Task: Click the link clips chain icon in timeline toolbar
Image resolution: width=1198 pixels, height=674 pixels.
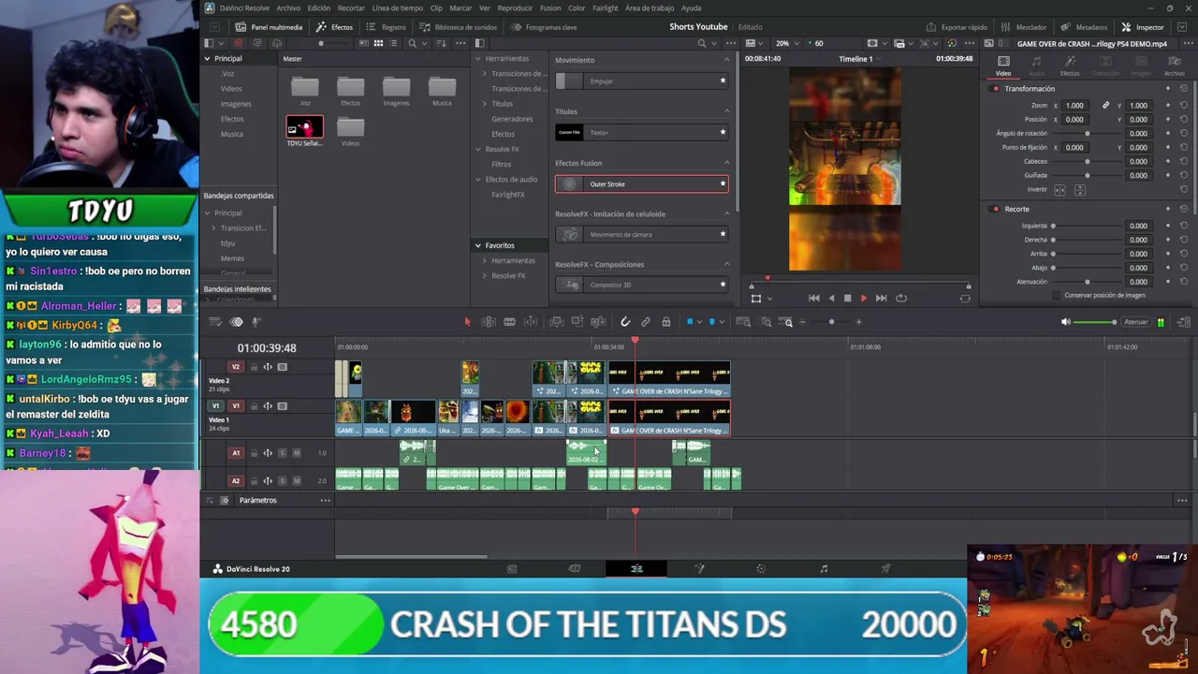Action: pos(646,322)
